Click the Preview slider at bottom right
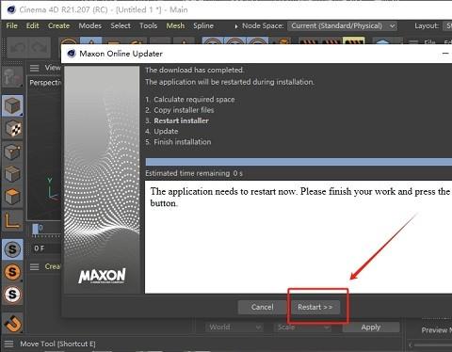The width and height of the screenshot is (452, 352). pos(431,345)
